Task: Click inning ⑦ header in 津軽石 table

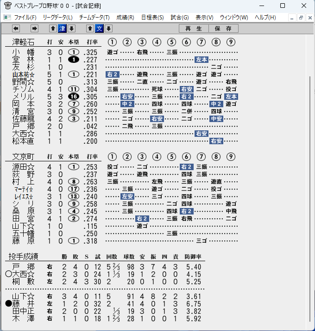Action: pos(201,42)
